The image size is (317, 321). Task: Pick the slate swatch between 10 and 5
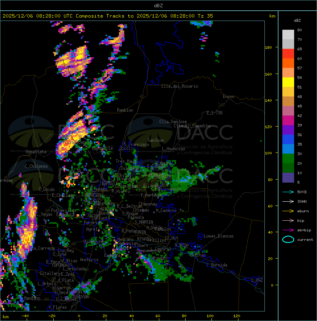click(x=288, y=178)
